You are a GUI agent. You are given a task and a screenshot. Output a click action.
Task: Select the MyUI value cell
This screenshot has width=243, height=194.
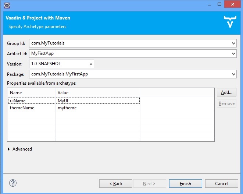(98, 101)
